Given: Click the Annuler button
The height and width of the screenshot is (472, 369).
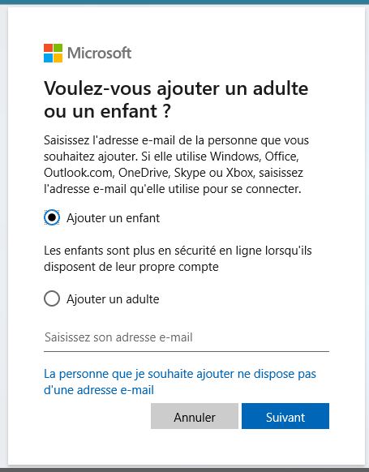Looking at the screenshot, I should [195, 416].
